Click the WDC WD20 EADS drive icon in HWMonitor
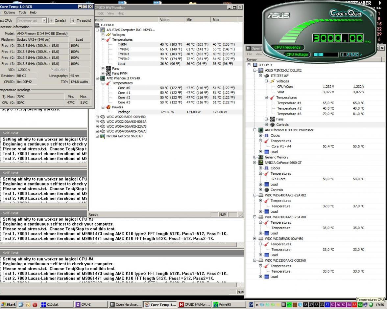The image size is (387, 309). click(x=103, y=117)
